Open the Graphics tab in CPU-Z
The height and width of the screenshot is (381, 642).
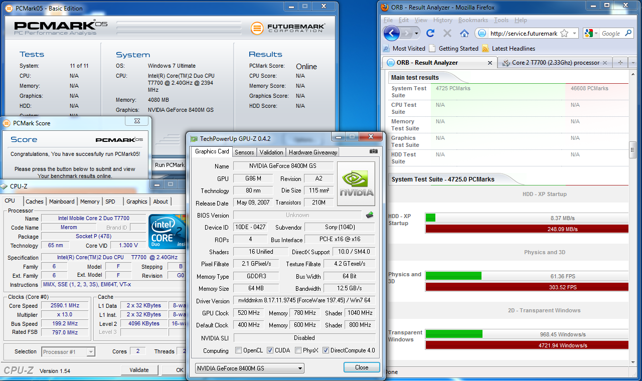[136, 202]
